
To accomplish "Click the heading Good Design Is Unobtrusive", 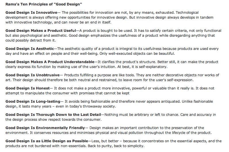I will click(33, 75).
